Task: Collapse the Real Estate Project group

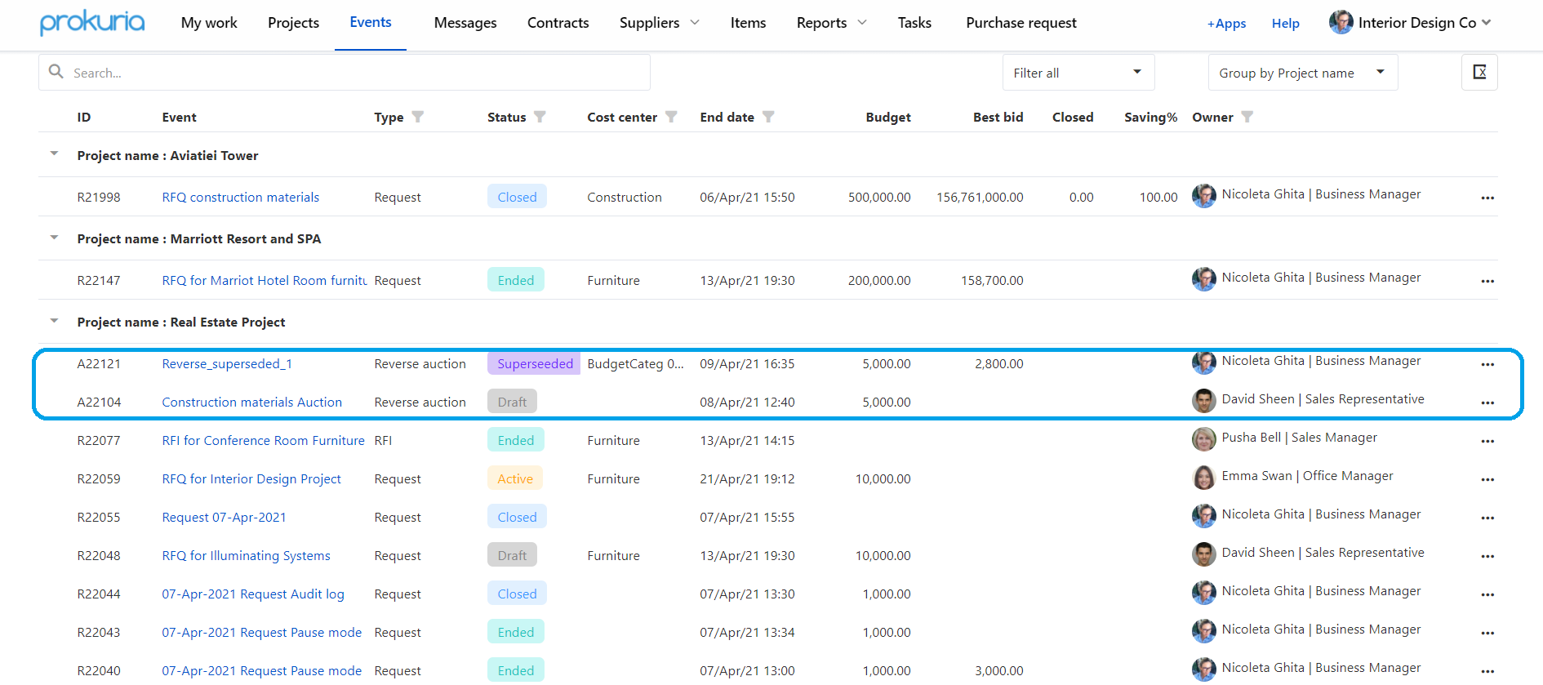Action: point(55,321)
